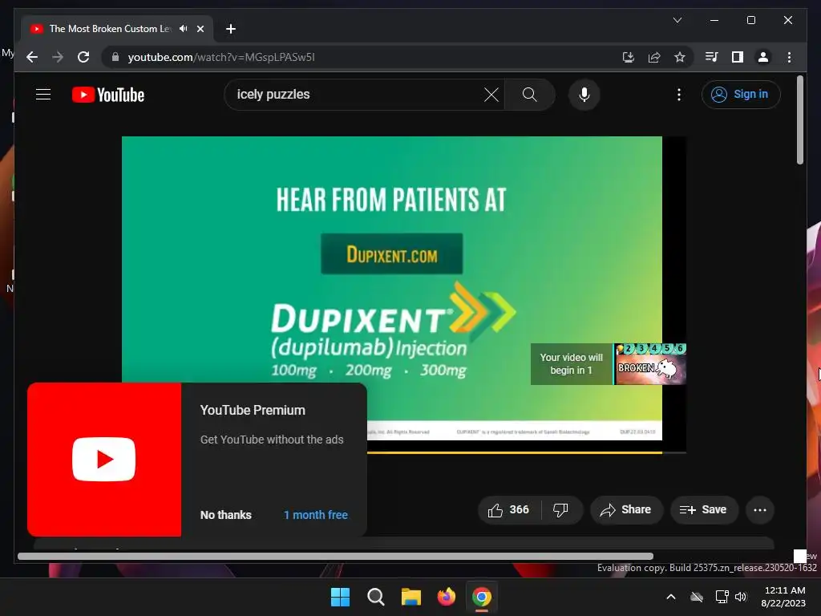
Task: Open File Explorer from taskbar
Action: [x=411, y=597]
